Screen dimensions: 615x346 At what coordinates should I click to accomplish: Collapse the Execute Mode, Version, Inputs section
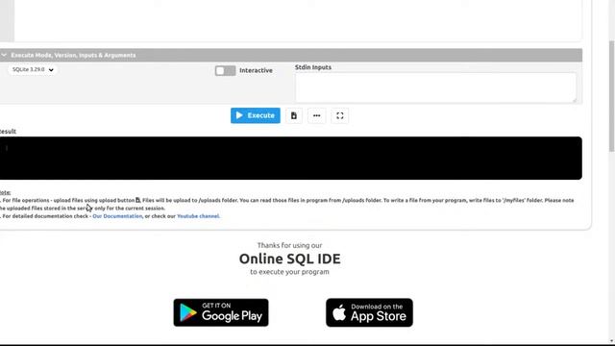click(x=290, y=56)
